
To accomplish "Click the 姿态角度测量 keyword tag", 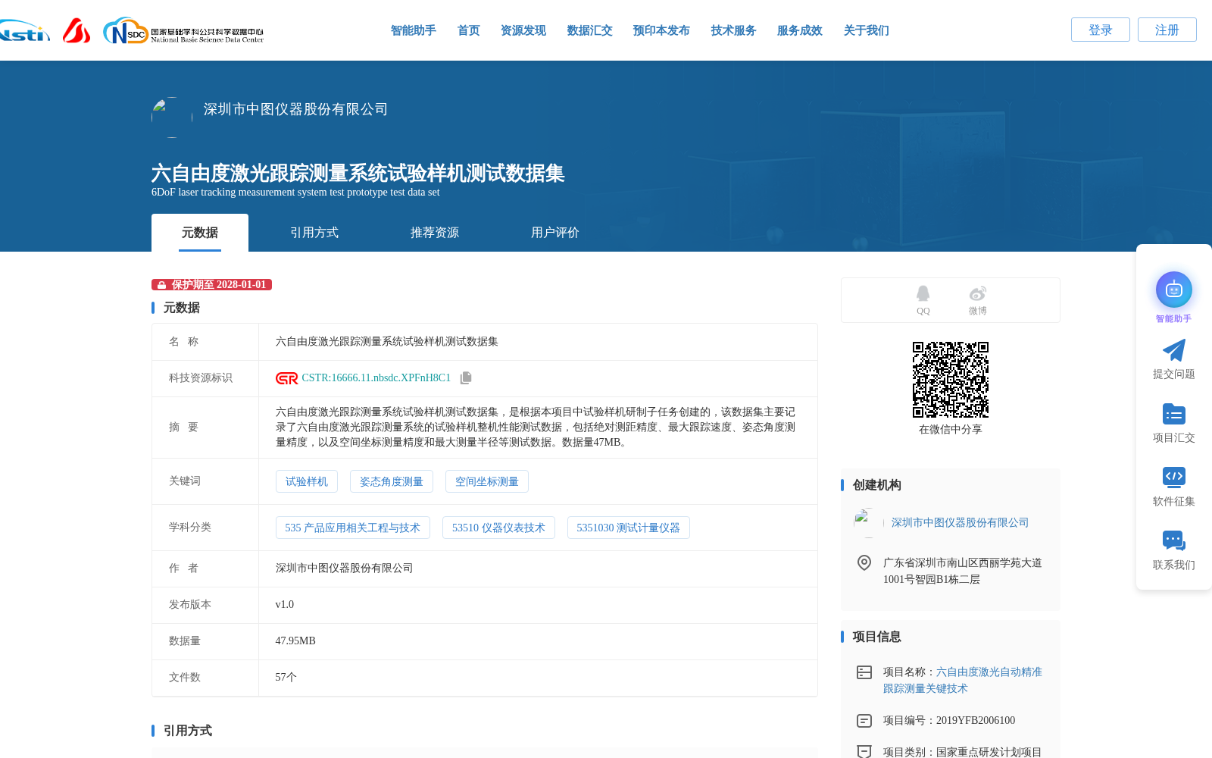I will tap(392, 481).
